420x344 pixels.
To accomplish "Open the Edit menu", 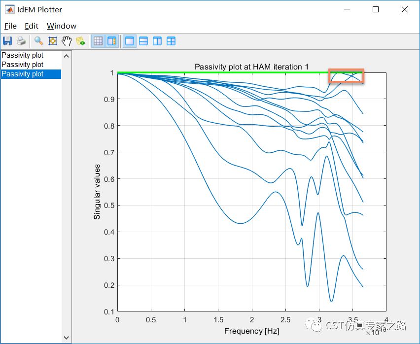I will (x=32, y=26).
